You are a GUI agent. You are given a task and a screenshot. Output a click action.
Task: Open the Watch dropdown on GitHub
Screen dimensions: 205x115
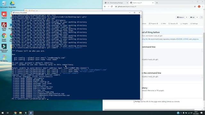click(180, 17)
